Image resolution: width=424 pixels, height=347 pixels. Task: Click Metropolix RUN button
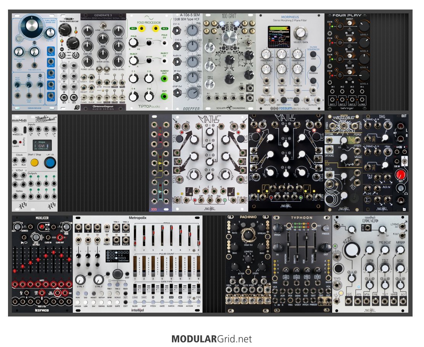tap(78, 293)
